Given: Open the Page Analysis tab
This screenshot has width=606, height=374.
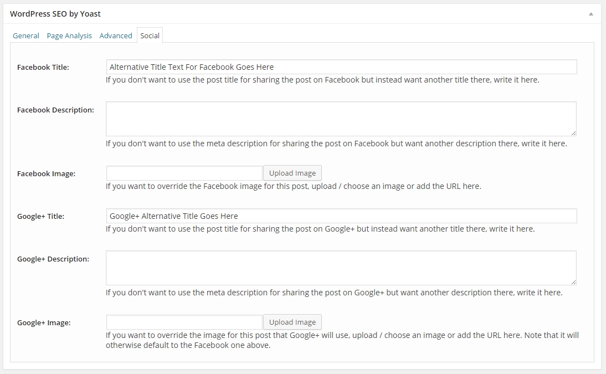Looking at the screenshot, I should (x=69, y=35).
